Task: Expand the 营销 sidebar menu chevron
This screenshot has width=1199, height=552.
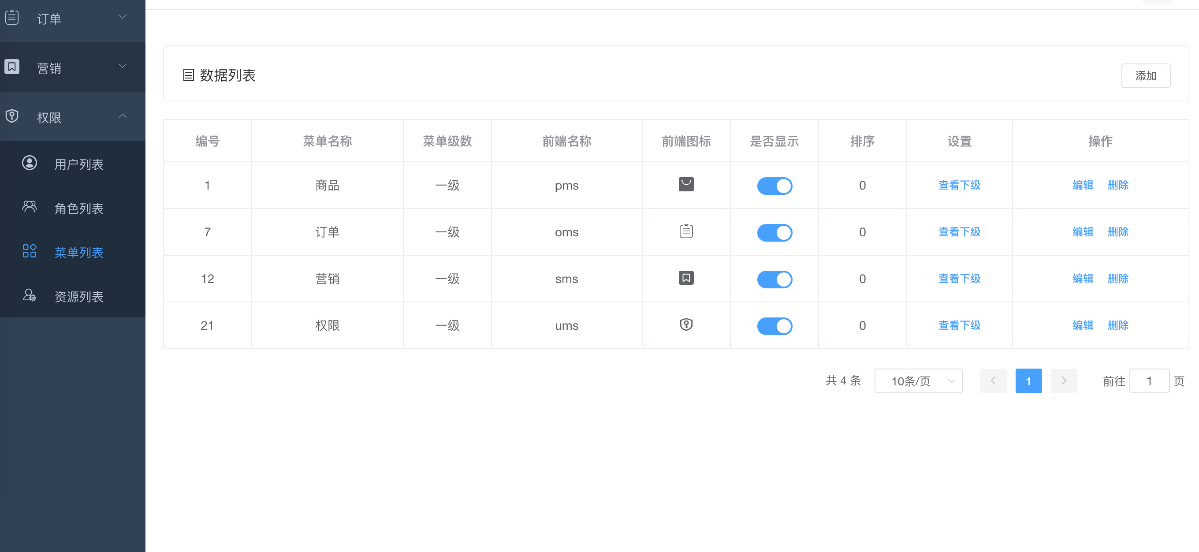Action: (x=123, y=66)
